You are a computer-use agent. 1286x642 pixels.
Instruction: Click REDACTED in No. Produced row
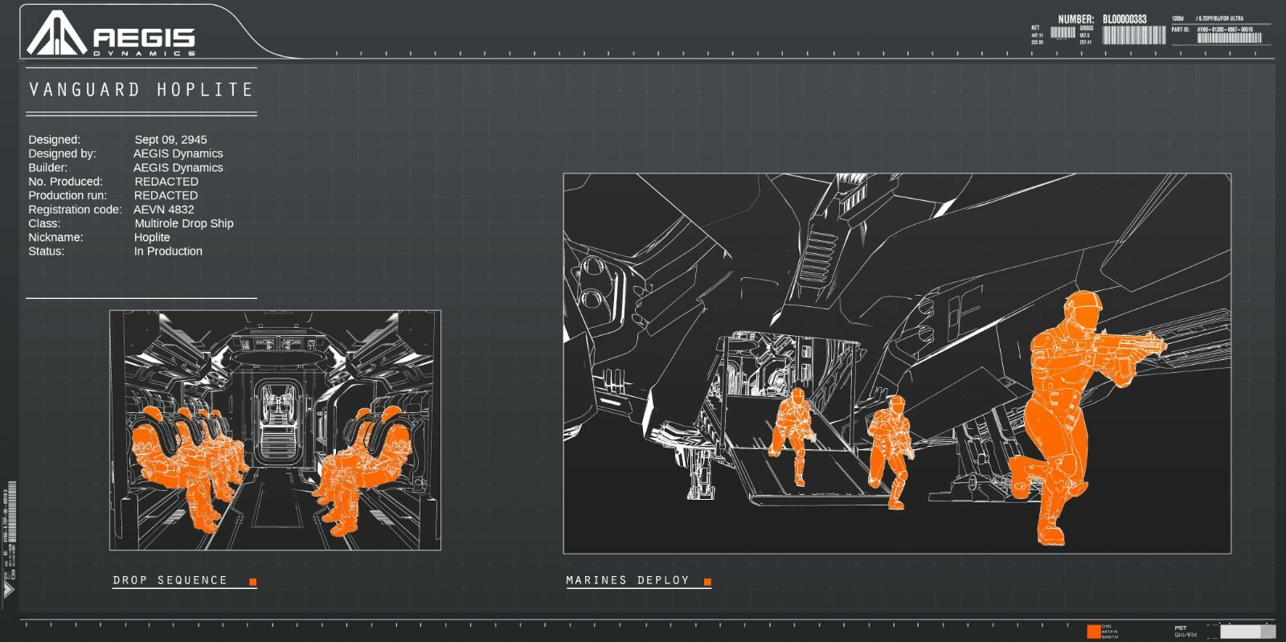(166, 182)
